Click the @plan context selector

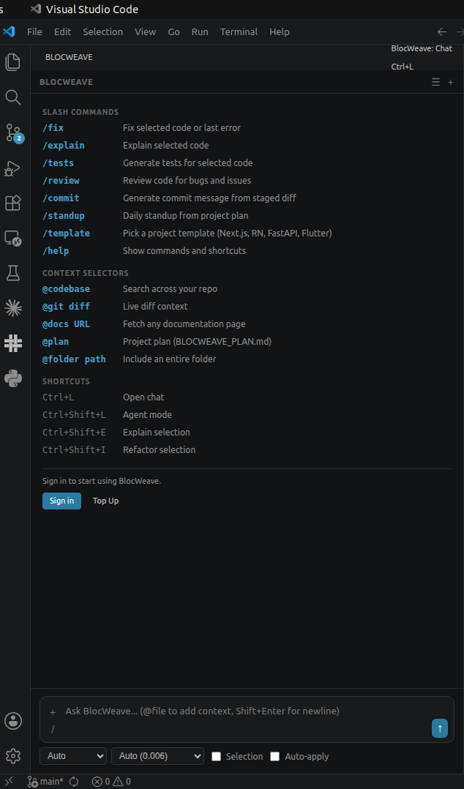point(56,342)
